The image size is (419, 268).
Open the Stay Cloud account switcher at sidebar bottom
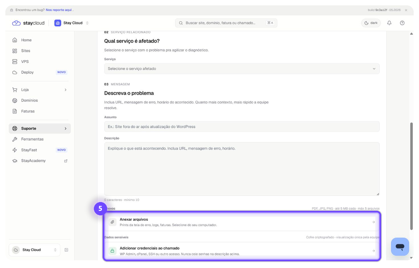(x=35, y=250)
